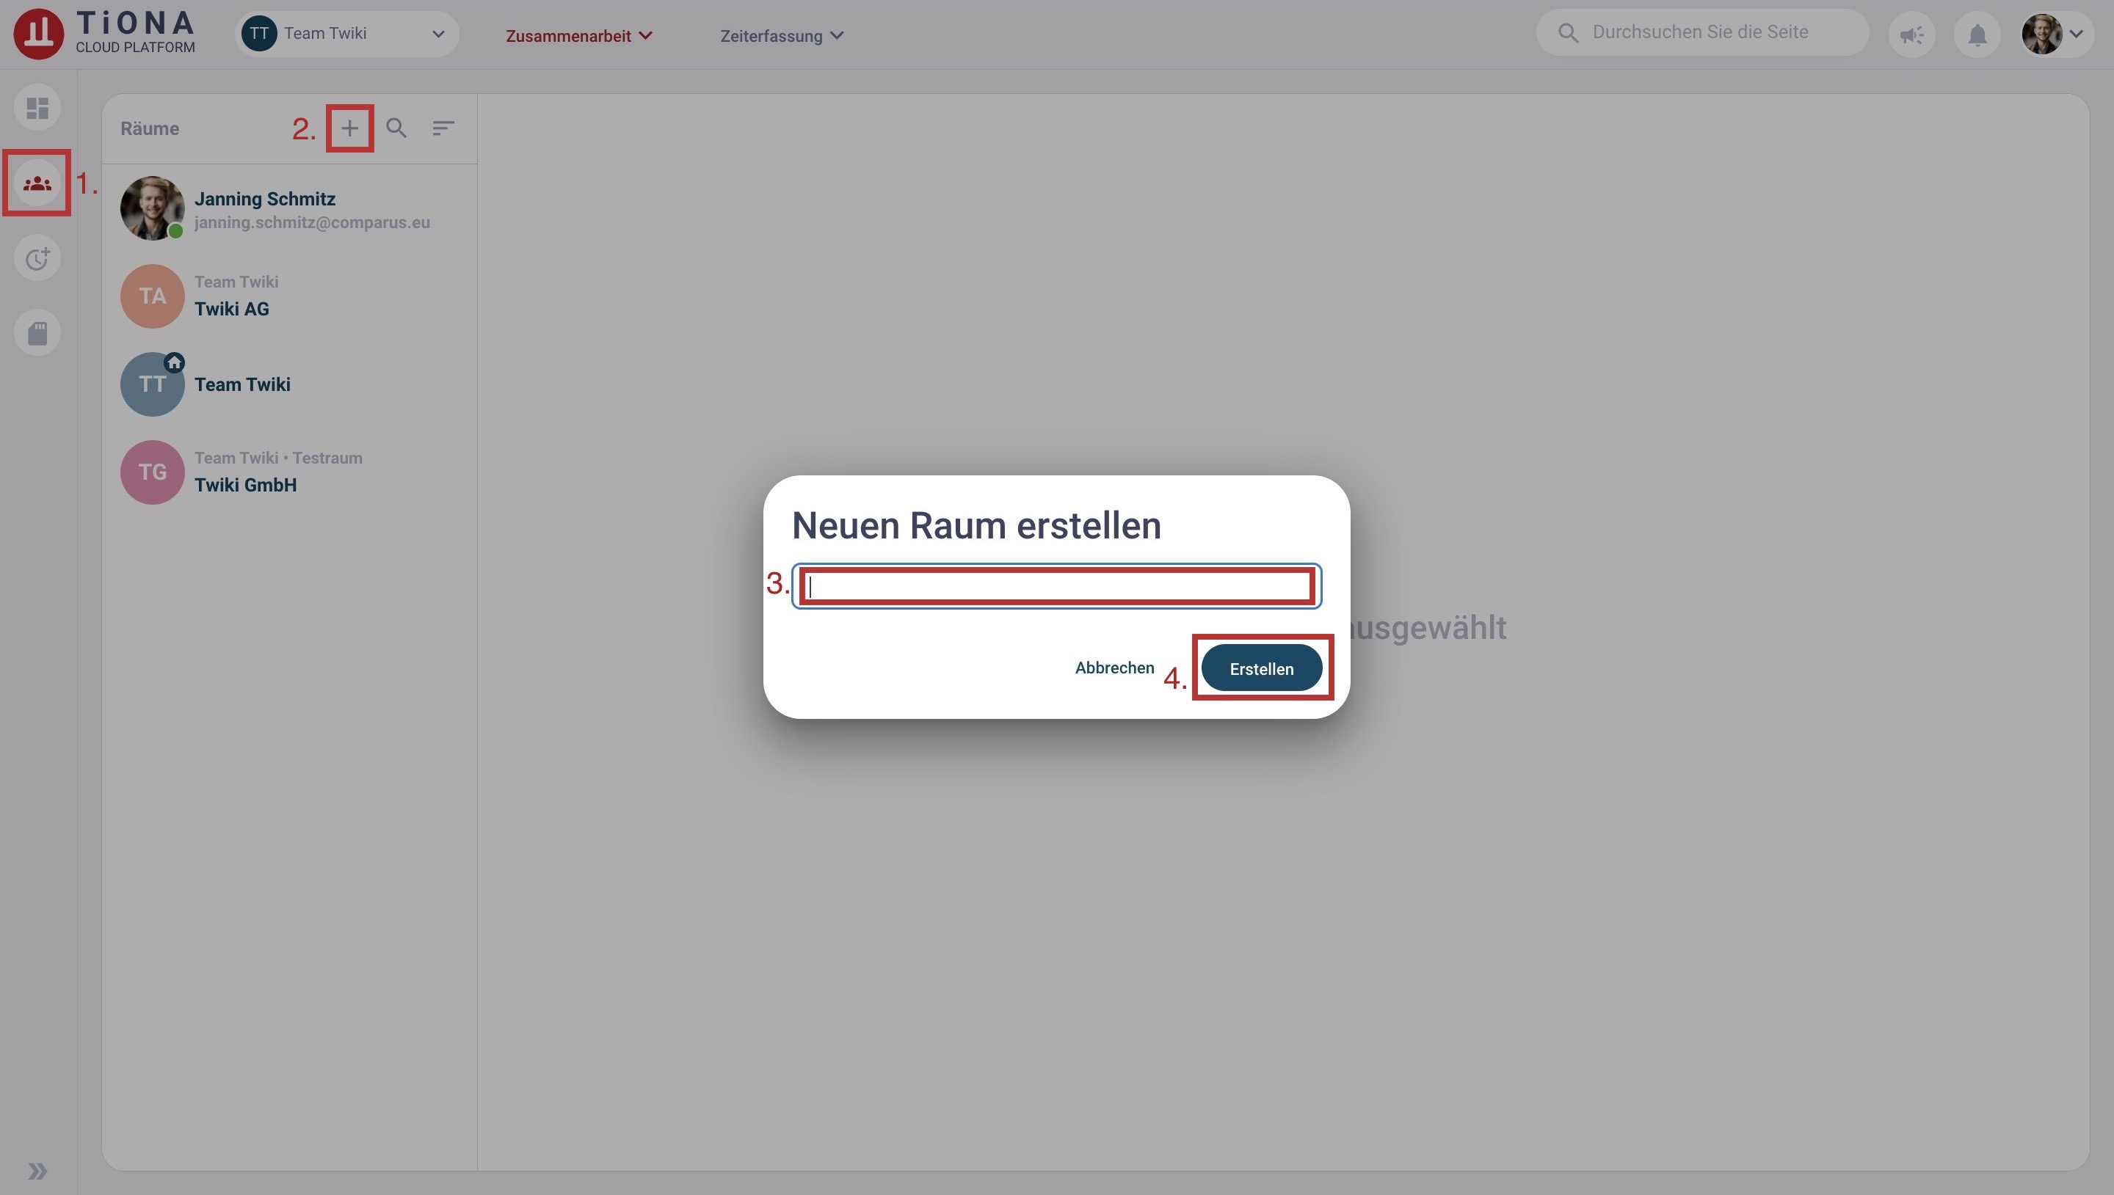2114x1195 pixels.
Task: Open the announcements megaphone icon
Action: [1912, 34]
